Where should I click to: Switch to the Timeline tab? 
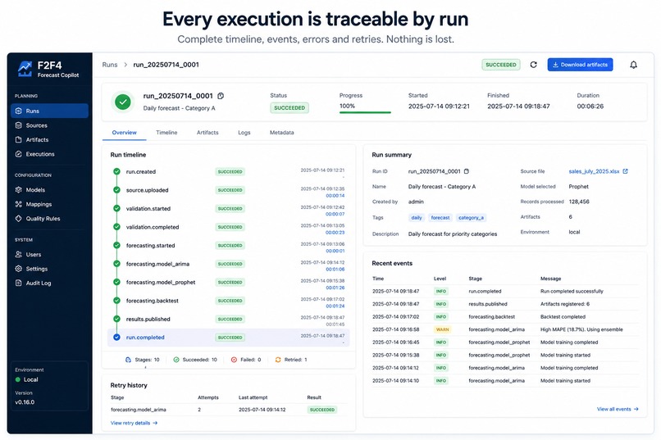pyautogui.click(x=166, y=133)
